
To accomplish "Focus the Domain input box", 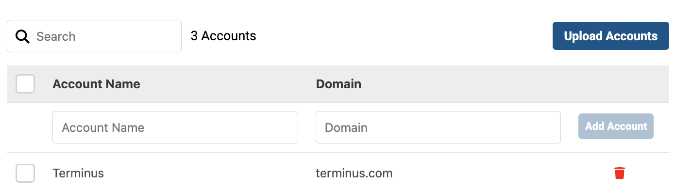I will (x=438, y=127).
